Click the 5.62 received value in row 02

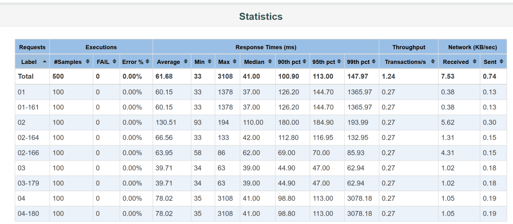click(x=448, y=122)
